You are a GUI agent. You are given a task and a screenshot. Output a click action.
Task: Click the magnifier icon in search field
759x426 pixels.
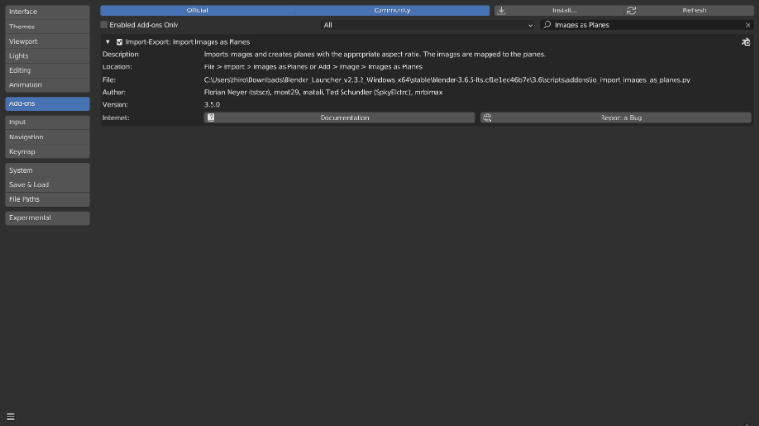click(547, 25)
